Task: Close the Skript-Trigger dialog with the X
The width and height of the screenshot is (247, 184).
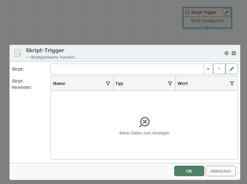Action: click(234, 53)
